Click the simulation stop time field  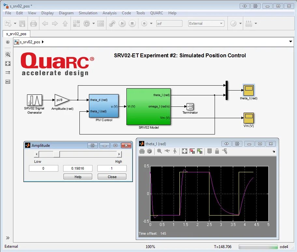tap(169, 23)
